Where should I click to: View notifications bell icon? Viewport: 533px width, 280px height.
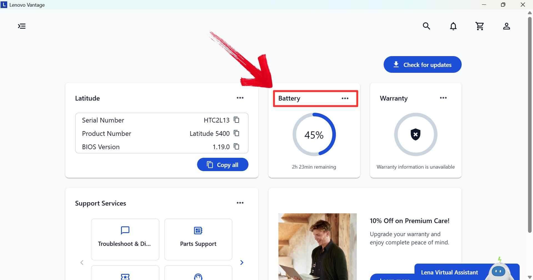tap(453, 26)
